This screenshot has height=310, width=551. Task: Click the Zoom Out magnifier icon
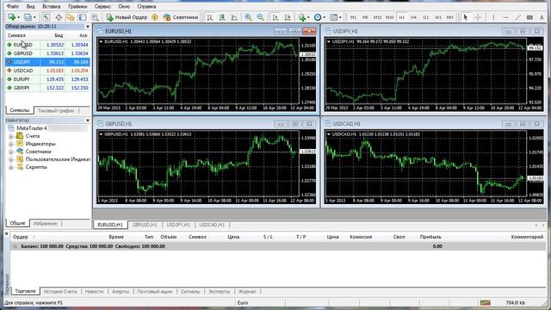[260, 17]
